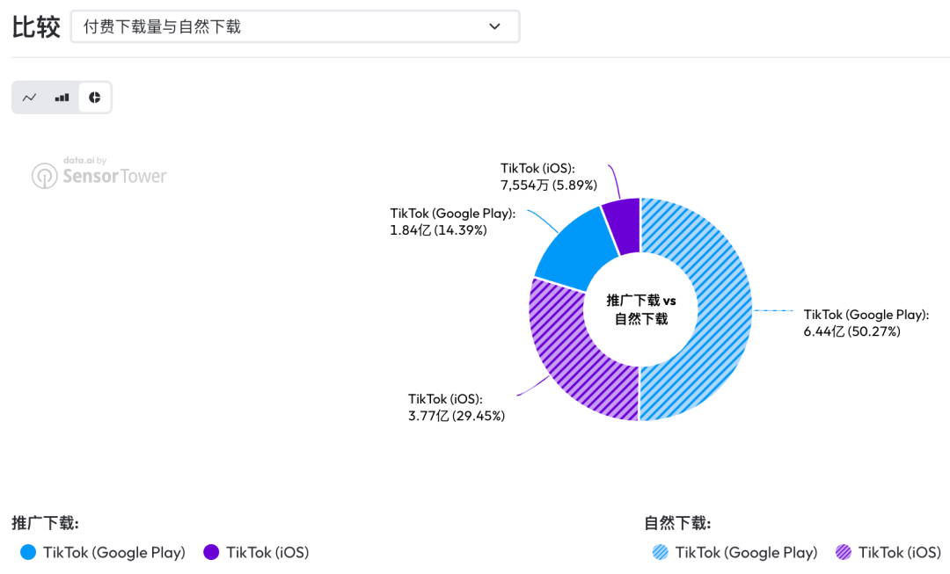
Task: Click solid purple dot for promoted iOS
Action: (x=211, y=553)
